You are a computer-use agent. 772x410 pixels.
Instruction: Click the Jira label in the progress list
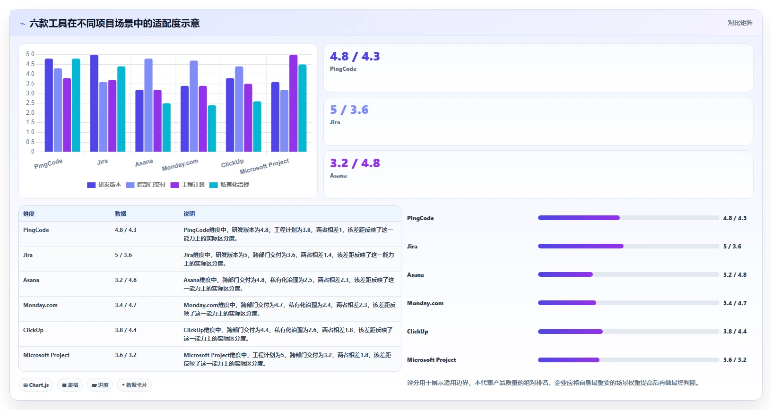412,247
